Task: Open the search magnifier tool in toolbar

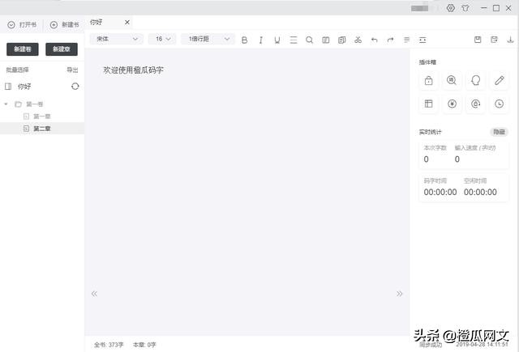Action: pyautogui.click(x=310, y=40)
